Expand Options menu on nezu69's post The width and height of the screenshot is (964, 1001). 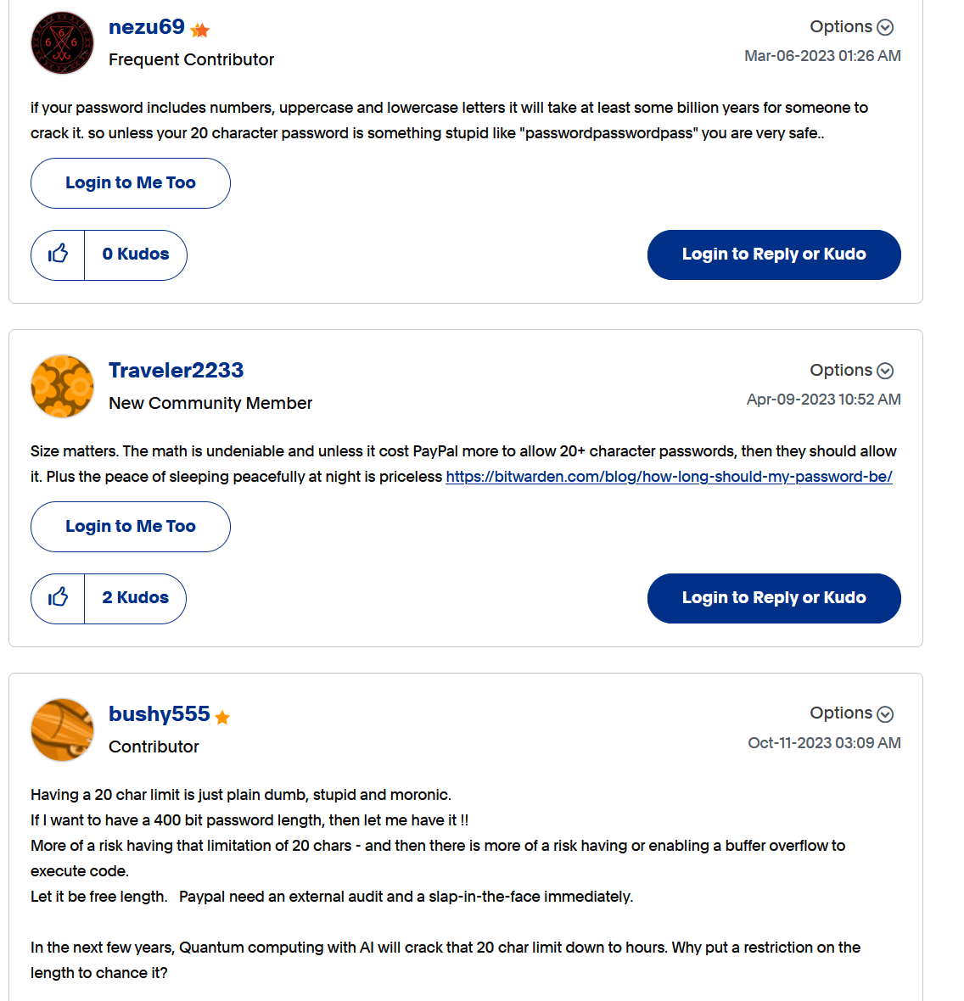coord(851,27)
